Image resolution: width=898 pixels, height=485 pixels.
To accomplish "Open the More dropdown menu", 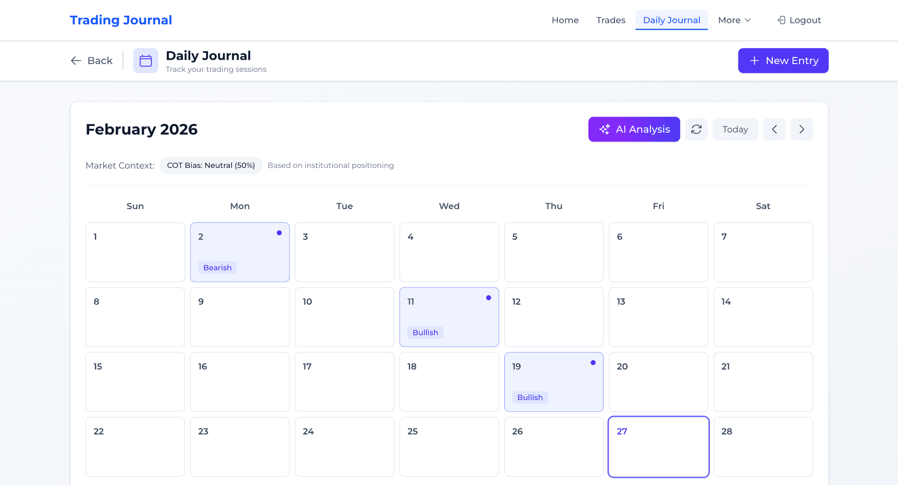I will 733,20.
